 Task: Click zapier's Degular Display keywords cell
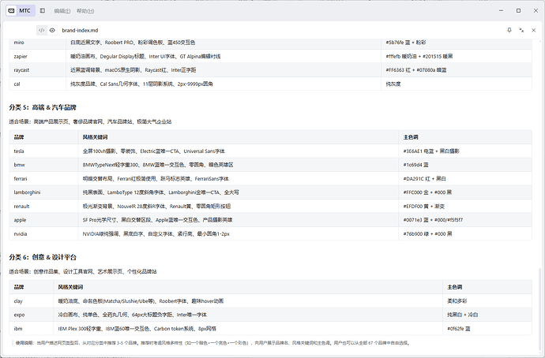224,56
